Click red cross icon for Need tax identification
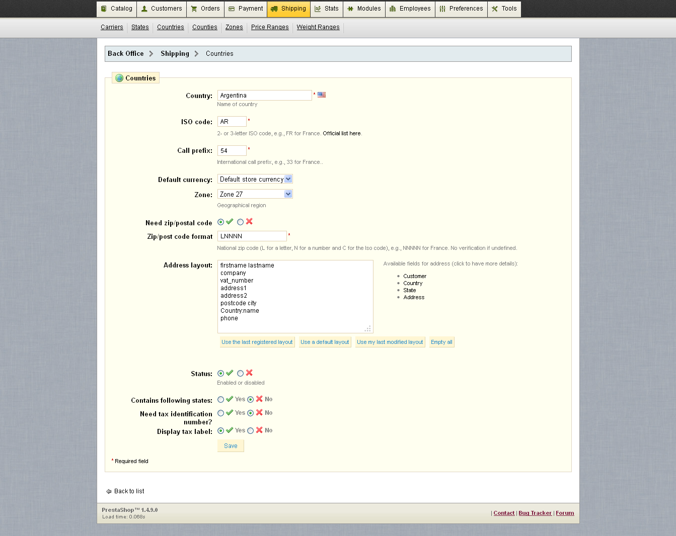The height and width of the screenshot is (536, 676). pyautogui.click(x=259, y=413)
